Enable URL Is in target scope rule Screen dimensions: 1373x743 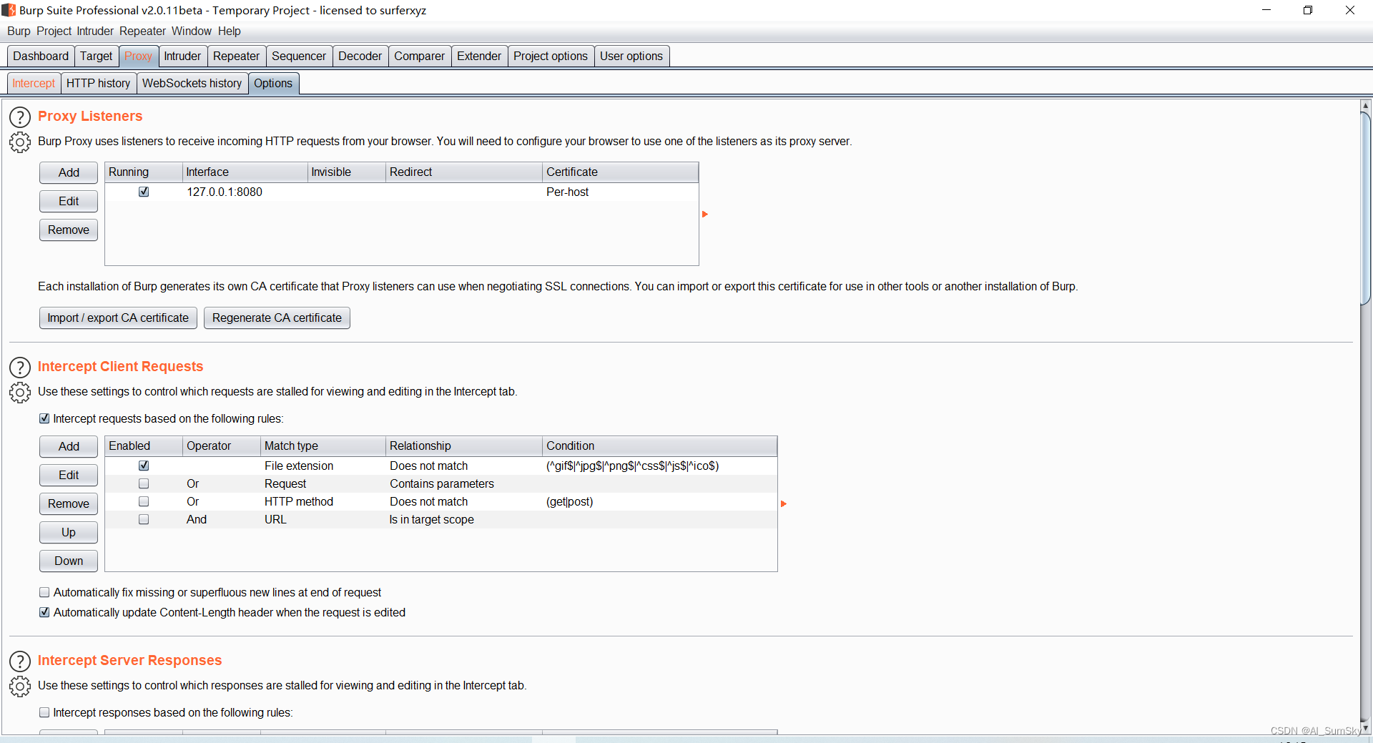coord(144,519)
